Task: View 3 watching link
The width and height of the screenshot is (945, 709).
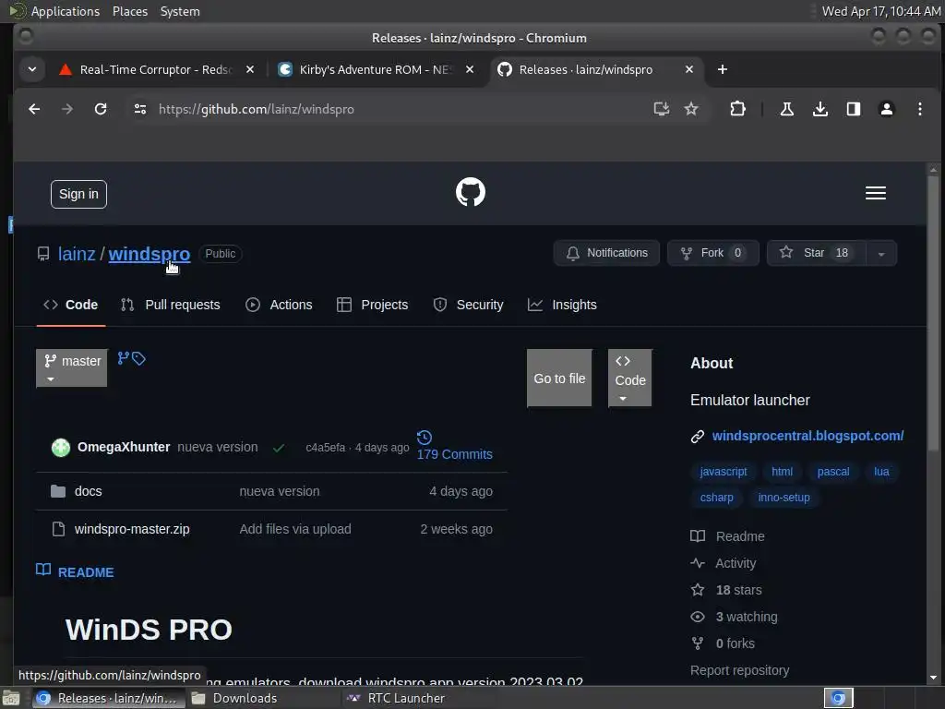Action: (734, 617)
